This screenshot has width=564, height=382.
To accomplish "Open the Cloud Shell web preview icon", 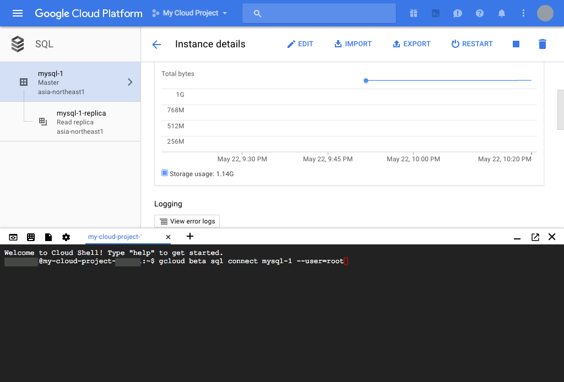I will tap(13, 237).
